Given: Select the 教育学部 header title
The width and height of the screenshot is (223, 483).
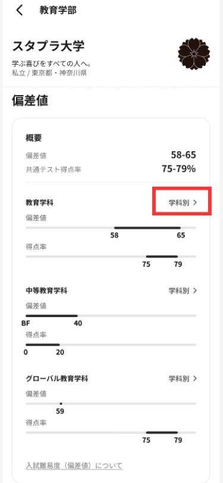Looking at the screenshot, I should click(x=58, y=10).
